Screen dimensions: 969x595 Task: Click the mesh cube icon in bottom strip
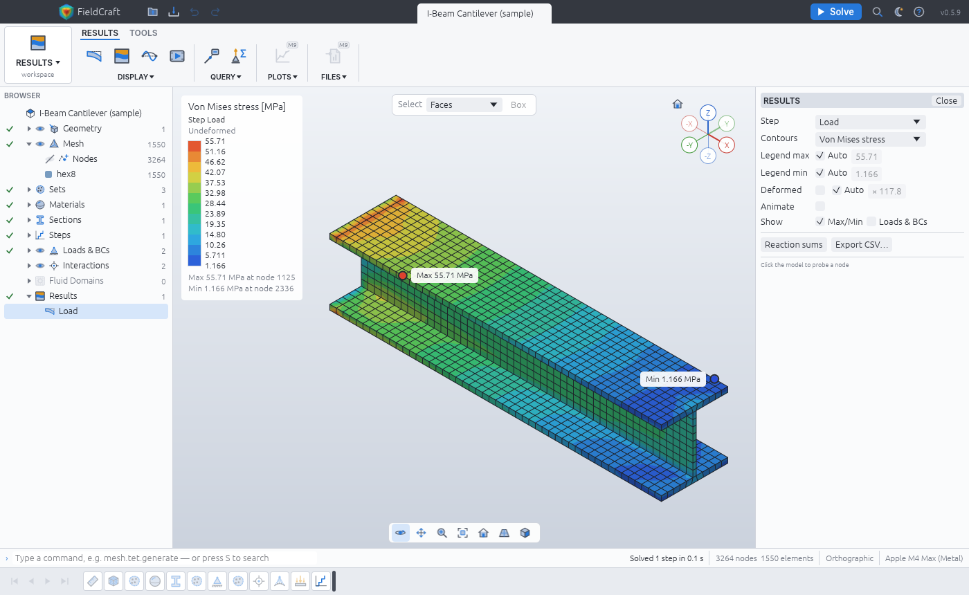point(114,581)
